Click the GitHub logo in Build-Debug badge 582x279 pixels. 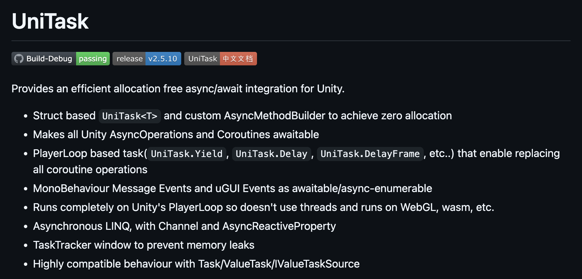pyautogui.click(x=19, y=59)
